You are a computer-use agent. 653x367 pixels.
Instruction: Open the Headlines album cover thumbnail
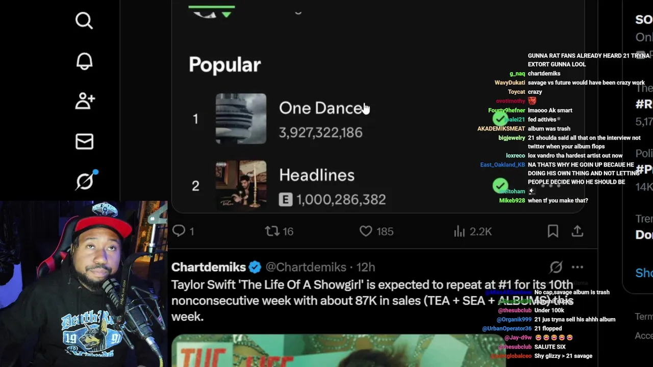[x=241, y=185]
